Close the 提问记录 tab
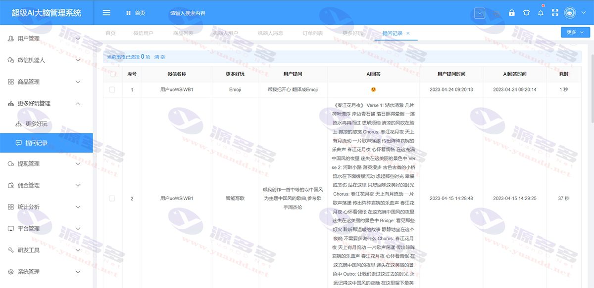This screenshot has height=288, width=594. (408, 33)
